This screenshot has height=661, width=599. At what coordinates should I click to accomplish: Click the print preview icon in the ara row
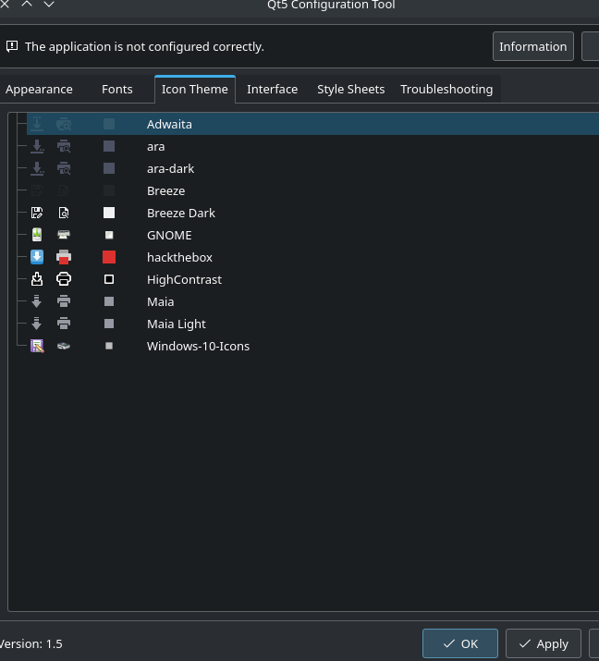point(64,146)
